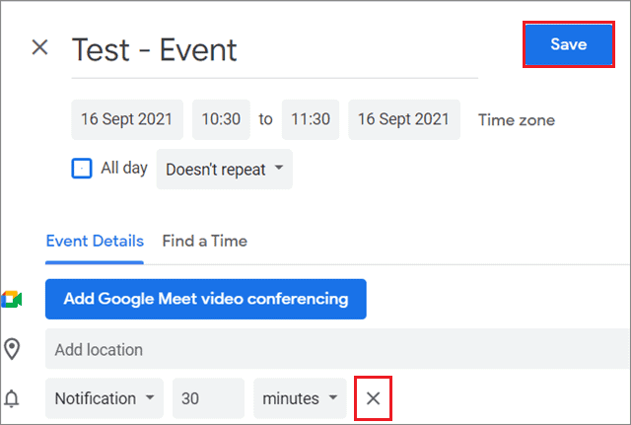Image resolution: width=631 pixels, height=425 pixels.
Task: Click the Google Meet camera icon
Action: coord(12,299)
